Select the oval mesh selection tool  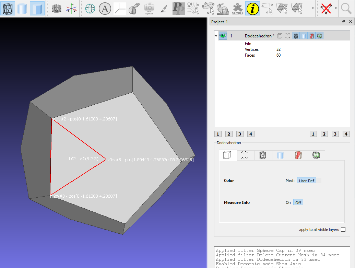click(208, 9)
